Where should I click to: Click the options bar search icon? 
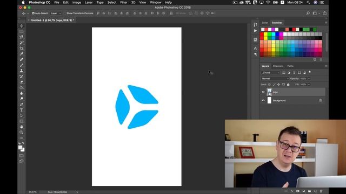[308, 13]
